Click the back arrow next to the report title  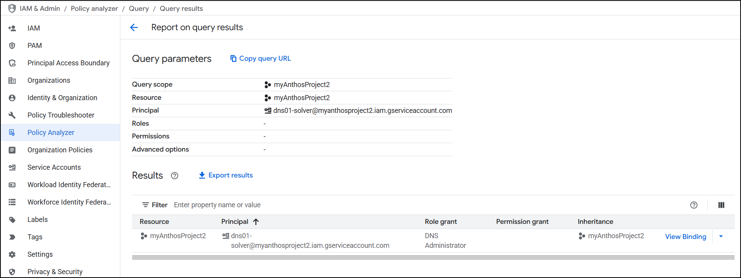coord(134,27)
